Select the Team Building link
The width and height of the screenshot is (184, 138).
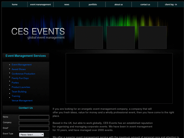click(x=19, y=92)
